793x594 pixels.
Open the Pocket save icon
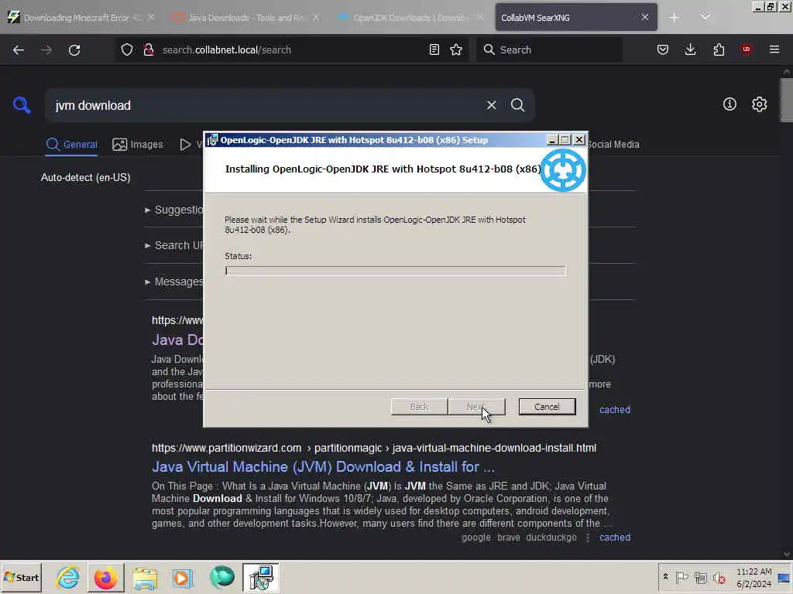pos(663,49)
